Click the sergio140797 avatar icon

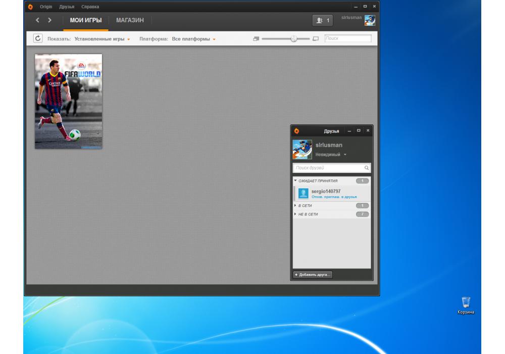(303, 193)
